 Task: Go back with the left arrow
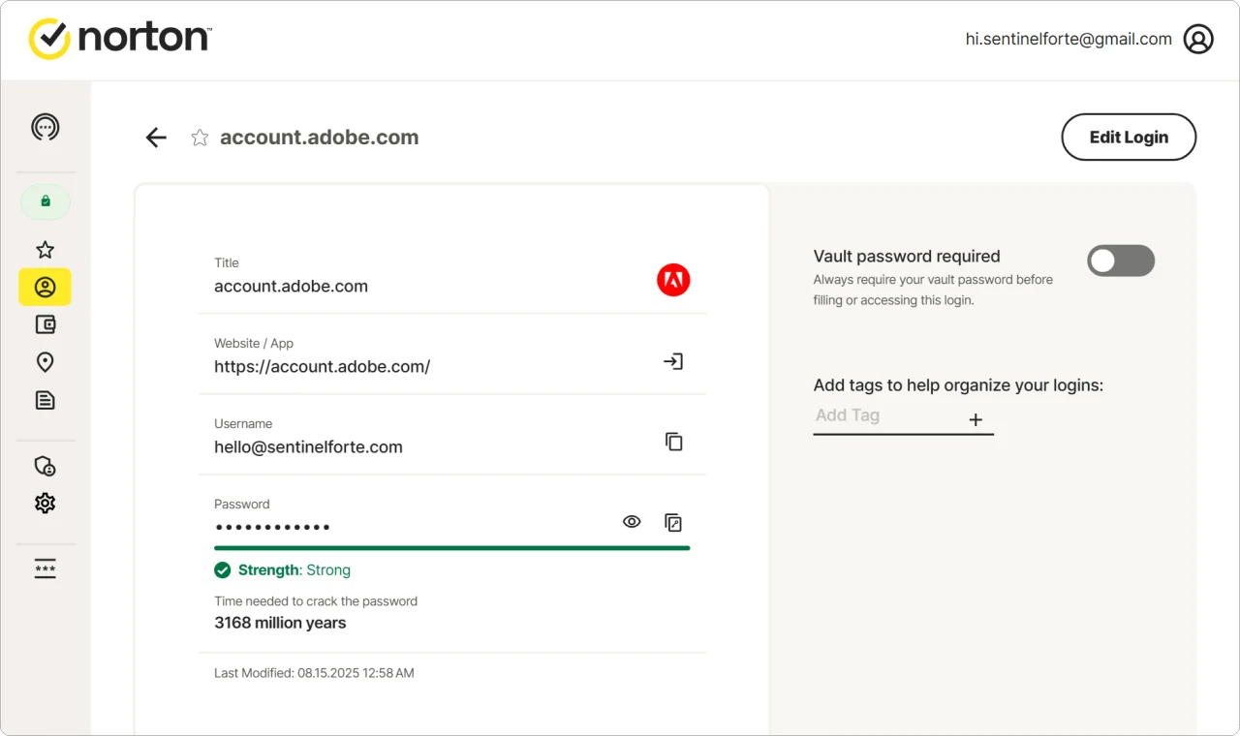(x=156, y=138)
